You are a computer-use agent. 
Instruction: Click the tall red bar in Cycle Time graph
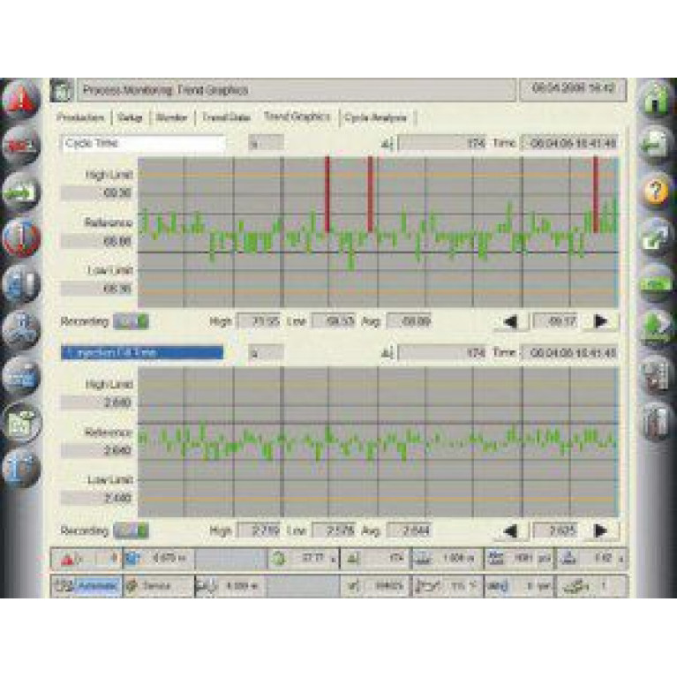tap(327, 194)
